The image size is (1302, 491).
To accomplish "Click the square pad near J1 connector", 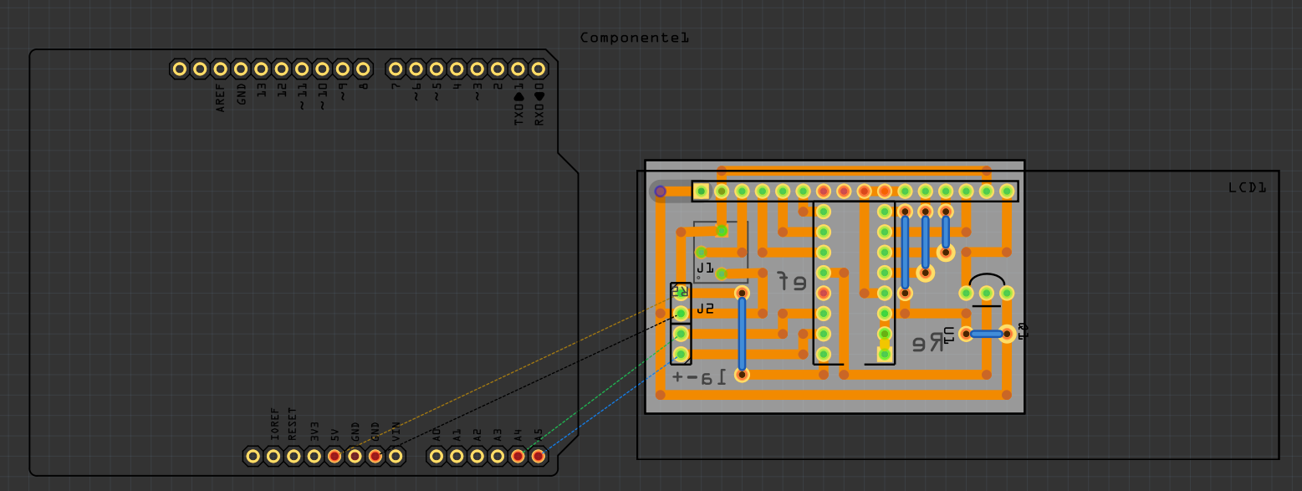I will tap(720, 231).
